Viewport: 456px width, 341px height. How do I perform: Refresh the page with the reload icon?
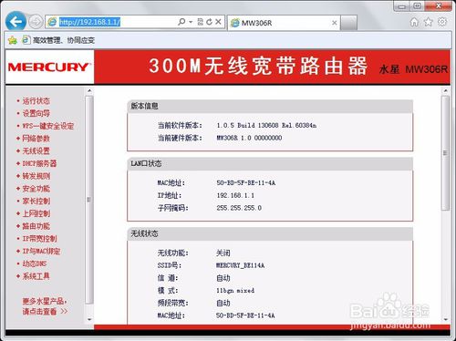pos(209,22)
